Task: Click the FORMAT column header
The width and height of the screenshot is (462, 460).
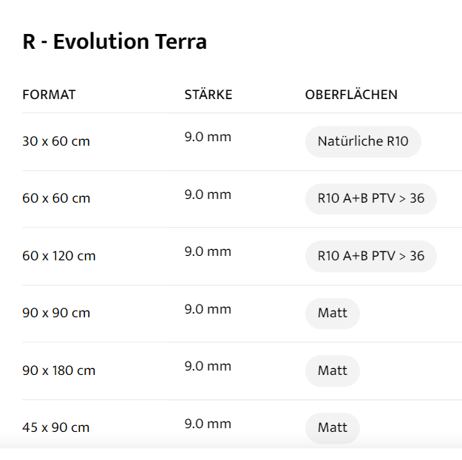Action: coord(49,95)
